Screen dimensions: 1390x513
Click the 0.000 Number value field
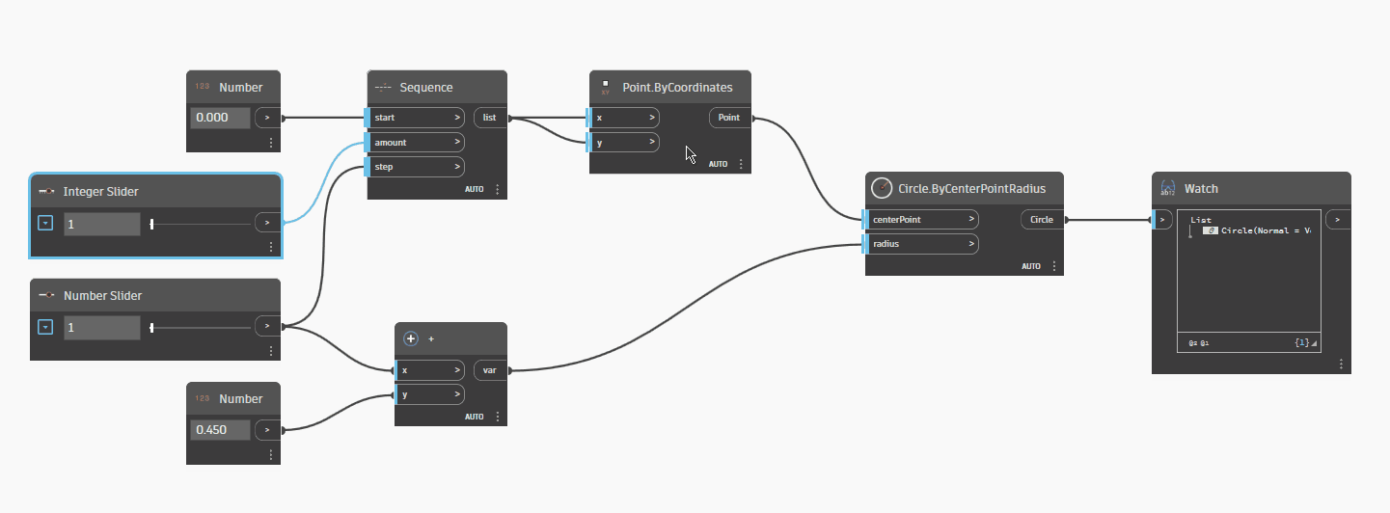pyautogui.click(x=220, y=119)
